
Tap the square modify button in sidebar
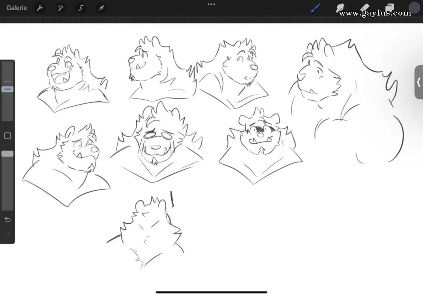[7, 136]
